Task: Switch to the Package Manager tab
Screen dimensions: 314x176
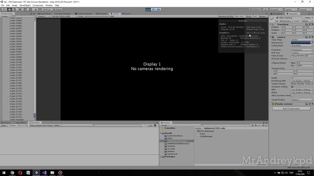Action: (63, 14)
